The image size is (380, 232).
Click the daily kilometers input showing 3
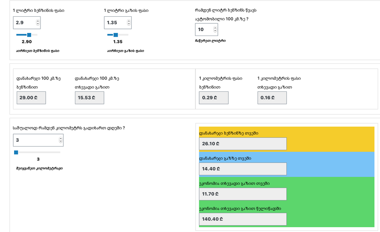pyautogui.click(x=35, y=140)
